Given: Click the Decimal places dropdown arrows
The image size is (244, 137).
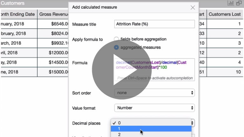Looking at the screenshot, I should 192,123.
